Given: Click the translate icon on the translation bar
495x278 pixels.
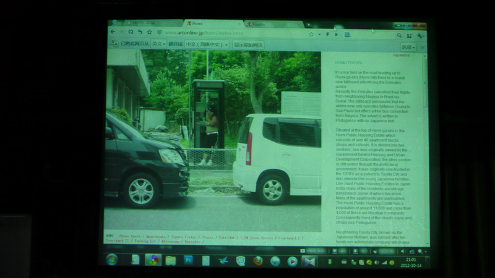Looking at the screenshot, I should pos(114,43).
